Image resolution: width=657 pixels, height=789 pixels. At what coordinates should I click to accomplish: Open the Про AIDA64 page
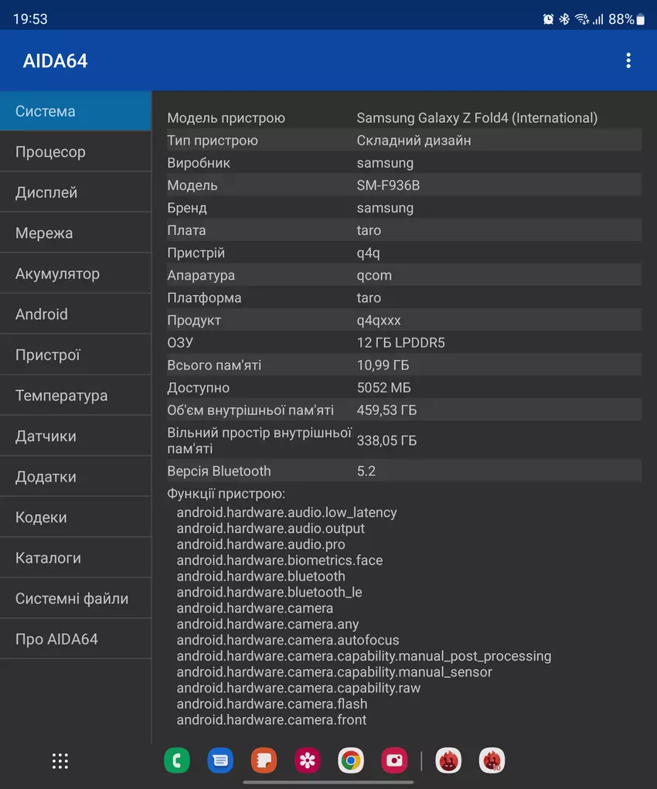pyautogui.click(x=75, y=639)
